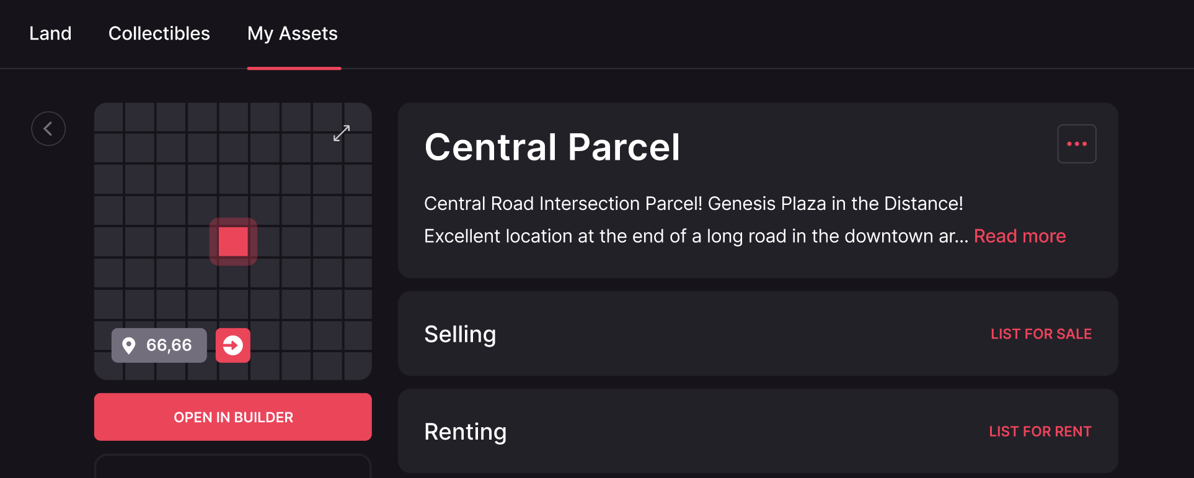Click the Central Parcel title

coord(552,147)
